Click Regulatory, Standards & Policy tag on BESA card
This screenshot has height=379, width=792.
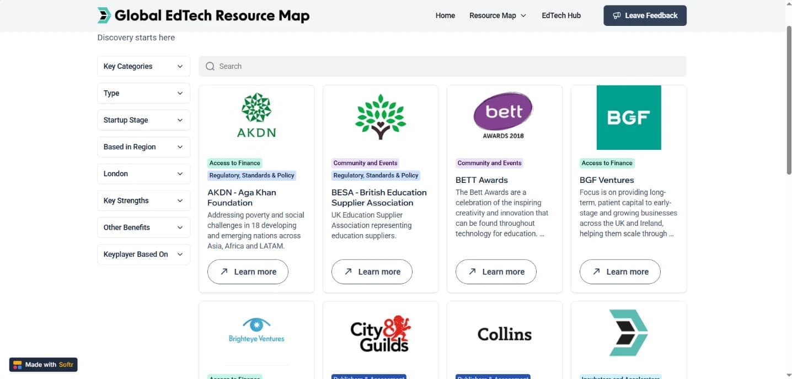(x=376, y=175)
